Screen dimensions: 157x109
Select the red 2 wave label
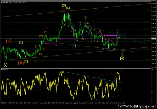[x=36, y=61]
